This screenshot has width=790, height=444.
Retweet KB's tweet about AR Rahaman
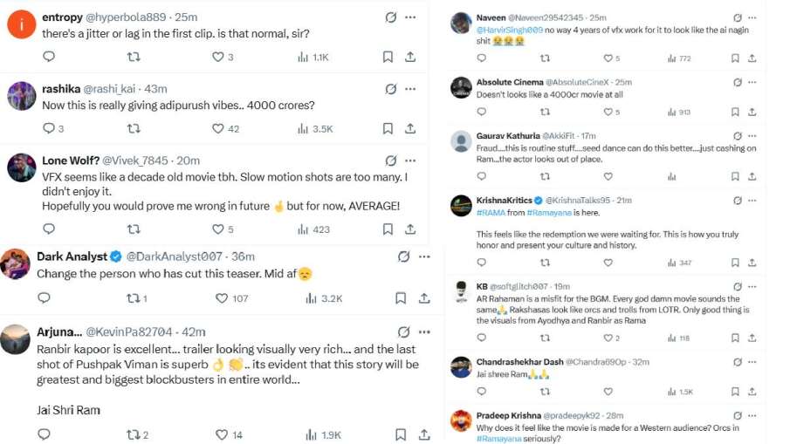pos(545,338)
